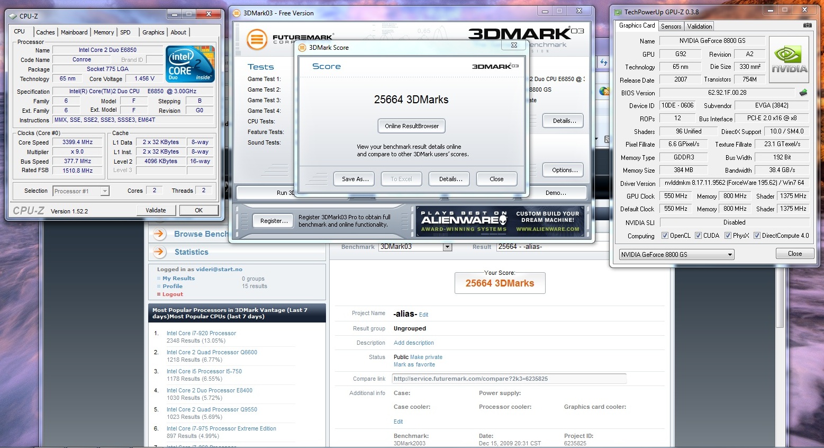Click the NVIDIA logo in GPU-Z
824x448 pixels.
point(789,60)
